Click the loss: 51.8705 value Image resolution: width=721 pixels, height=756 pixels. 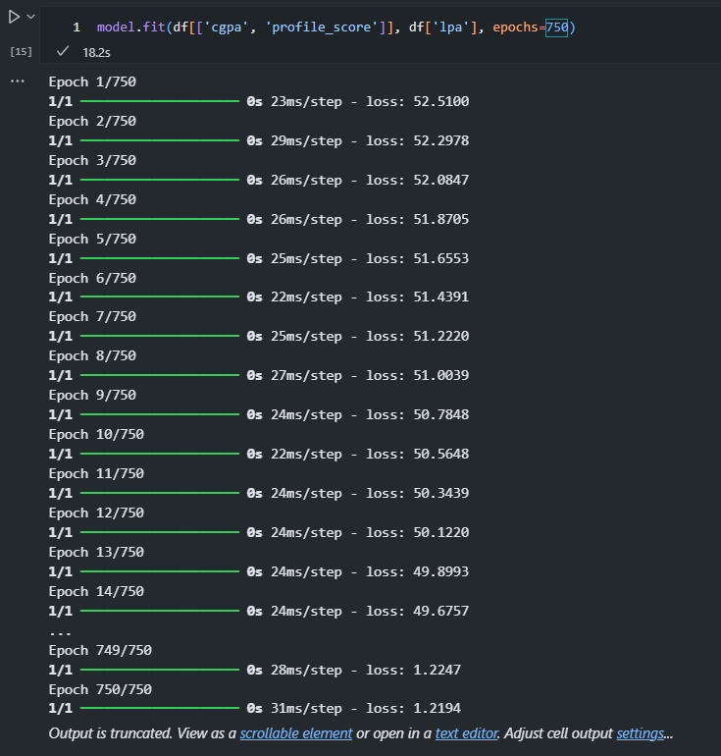[x=418, y=219]
